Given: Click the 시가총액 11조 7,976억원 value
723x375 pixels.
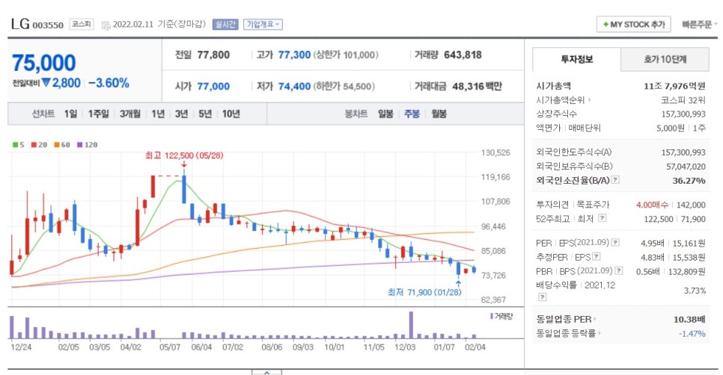Looking at the screenshot, I should pyautogui.click(x=674, y=86).
